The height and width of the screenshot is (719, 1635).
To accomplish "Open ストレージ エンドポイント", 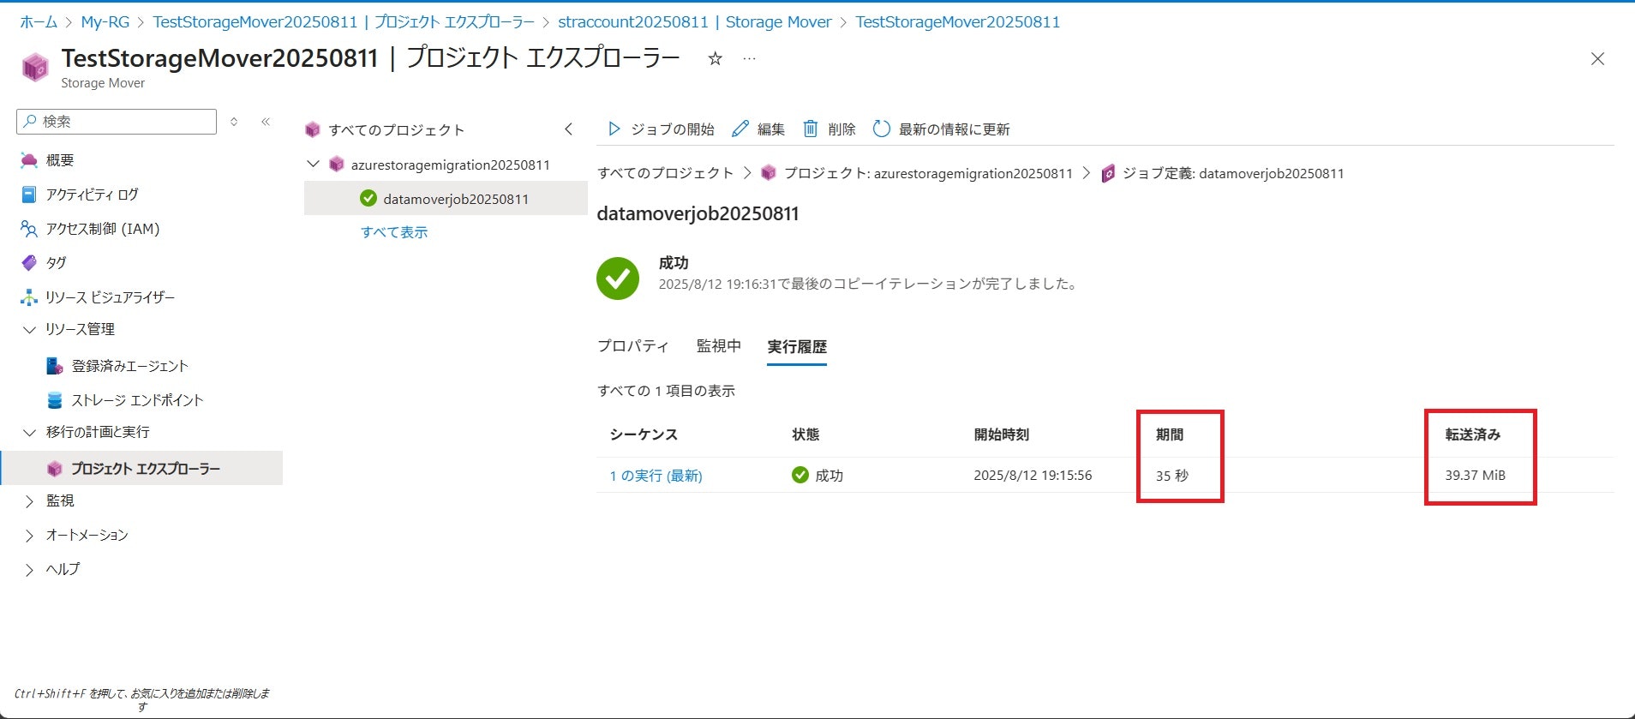I will pyautogui.click(x=137, y=400).
